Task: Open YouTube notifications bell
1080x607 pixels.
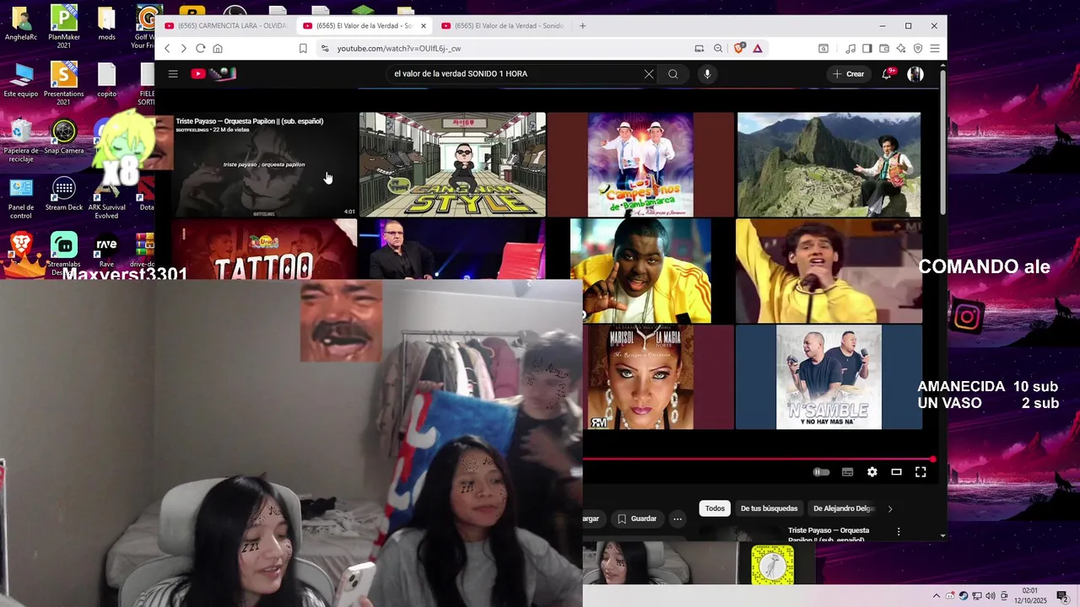Action: click(886, 74)
